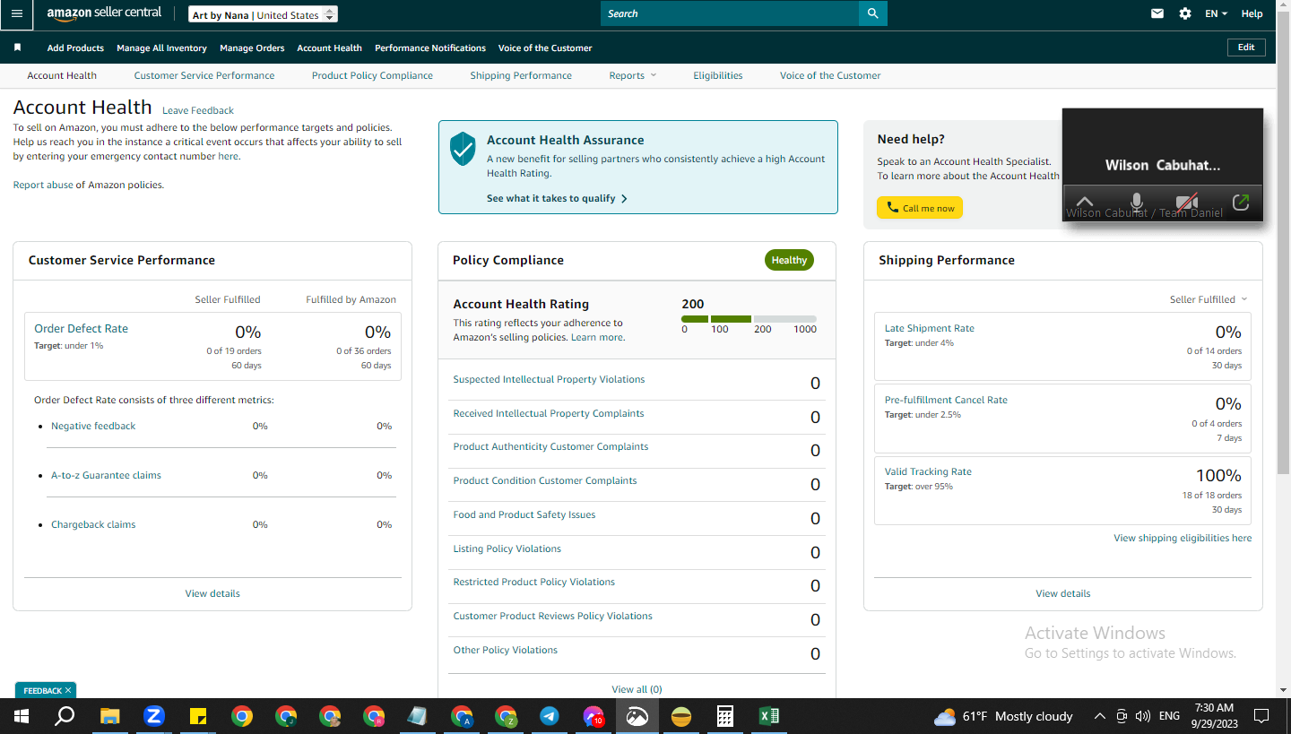Click the search magnifier button
This screenshot has height=734, width=1291.
[x=872, y=13]
